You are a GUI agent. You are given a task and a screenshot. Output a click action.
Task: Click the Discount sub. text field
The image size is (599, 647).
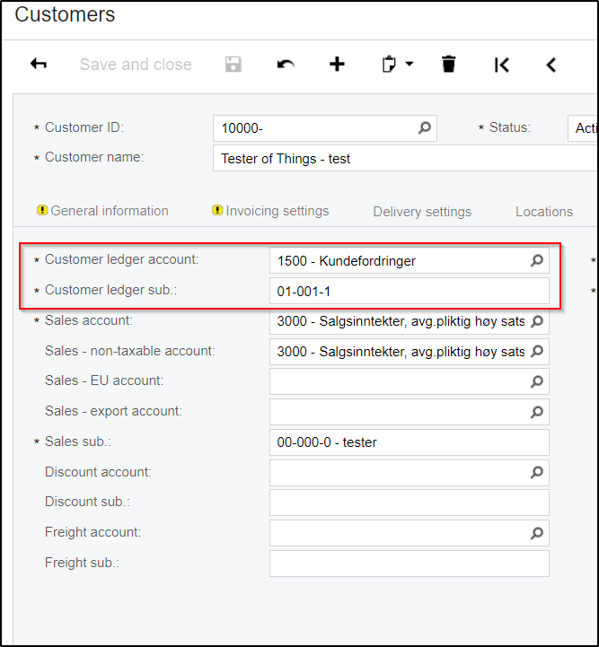click(409, 503)
